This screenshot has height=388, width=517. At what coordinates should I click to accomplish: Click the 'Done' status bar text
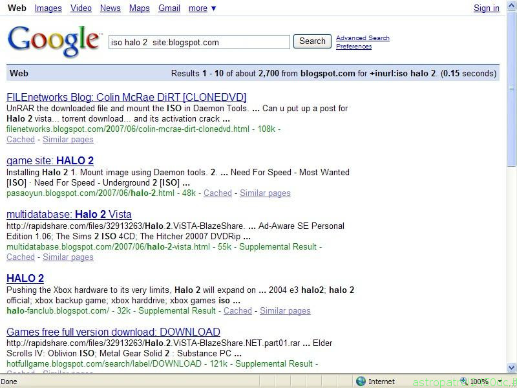pos(9,382)
